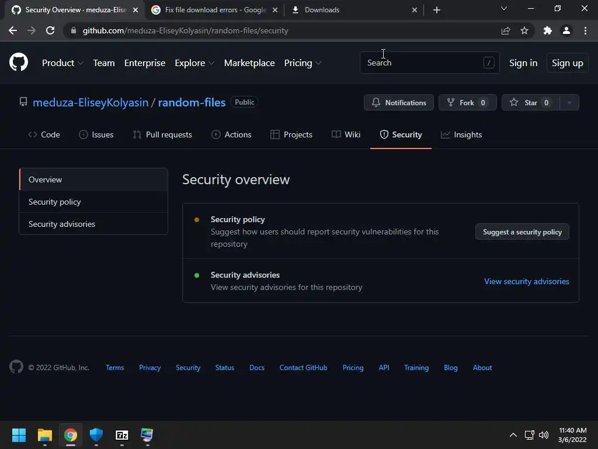Click the Fork button
This screenshot has height=449, width=598.
pyautogui.click(x=468, y=102)
